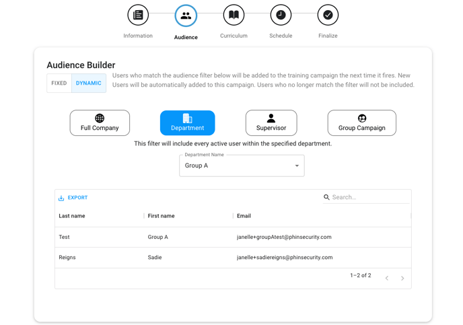Open the Department Name dropdown
The image size is (463, 325).
coord(242,166)
